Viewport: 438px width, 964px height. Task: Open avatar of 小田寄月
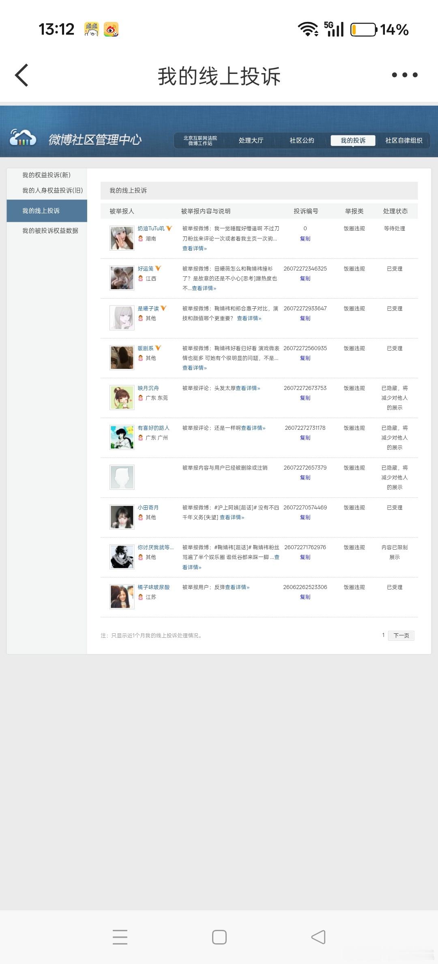point(122,517)
